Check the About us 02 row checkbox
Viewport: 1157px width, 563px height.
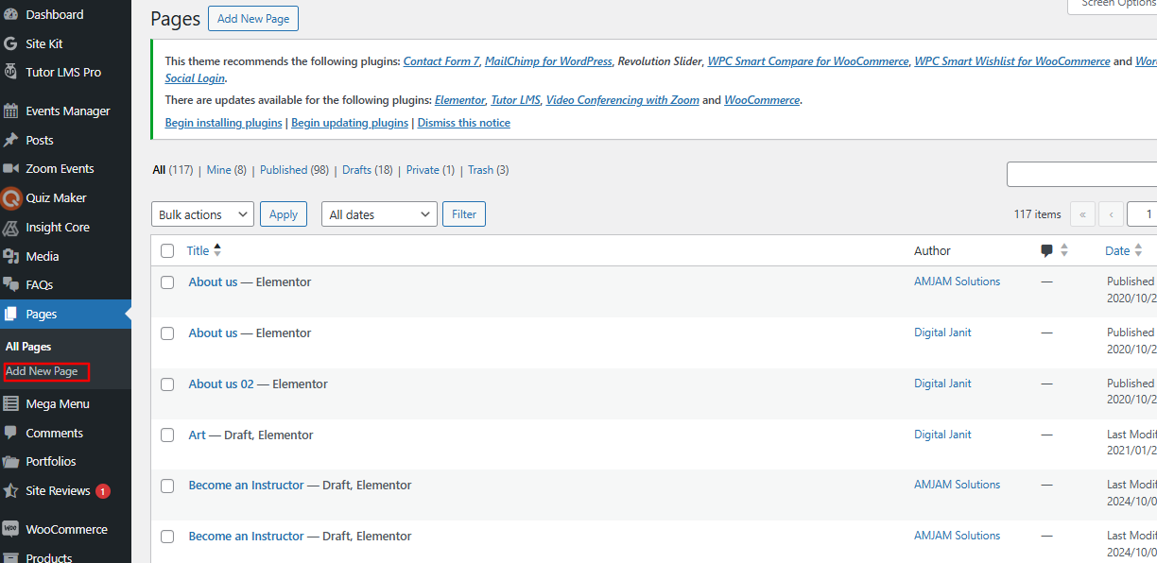tap(167, 384)
